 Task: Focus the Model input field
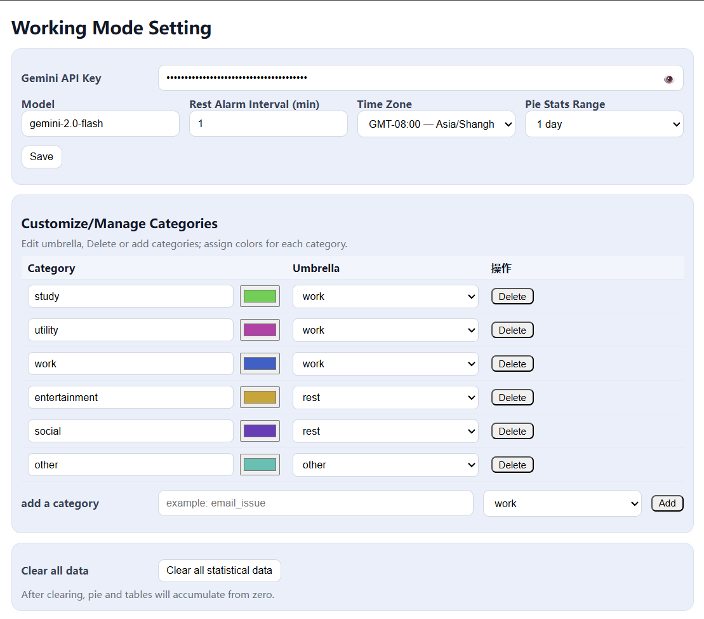tap(100, 124)
